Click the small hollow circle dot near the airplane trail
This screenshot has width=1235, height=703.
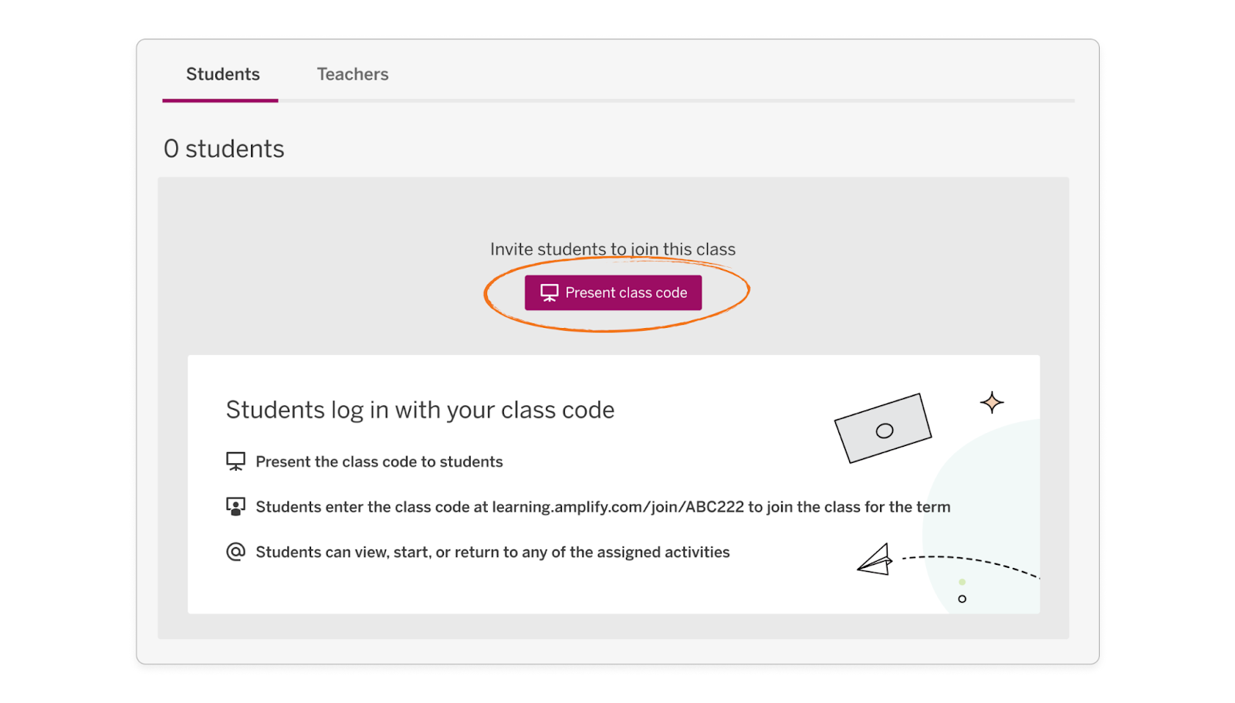(962, 599)
